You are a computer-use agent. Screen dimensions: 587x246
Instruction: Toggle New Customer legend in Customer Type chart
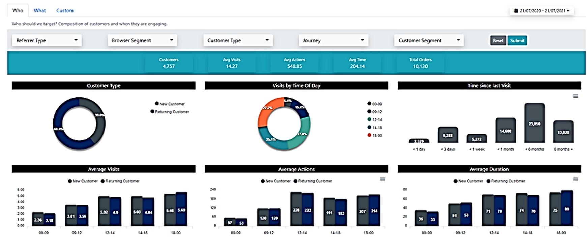coord(170,104)
